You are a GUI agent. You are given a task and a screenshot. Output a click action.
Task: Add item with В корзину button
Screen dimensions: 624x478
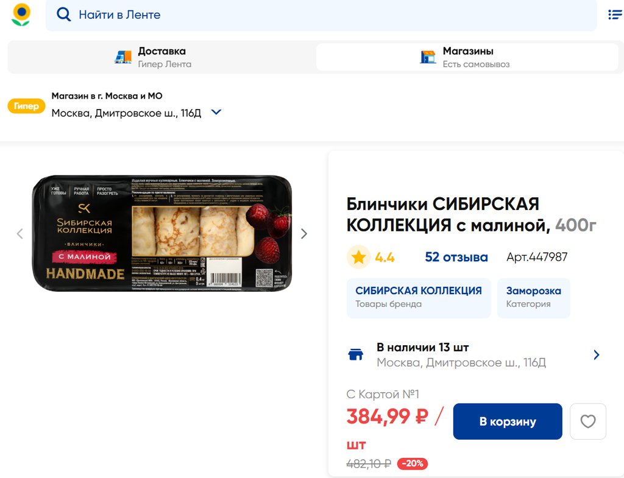tap(508, 421)
